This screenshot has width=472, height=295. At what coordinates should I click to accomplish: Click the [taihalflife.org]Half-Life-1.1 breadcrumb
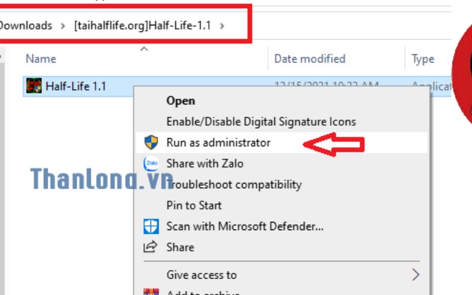click(142, 25)
